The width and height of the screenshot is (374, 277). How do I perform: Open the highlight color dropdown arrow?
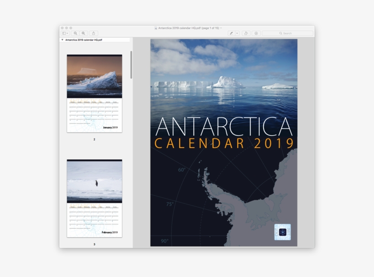pyautogui.click(x=237, y=33)
